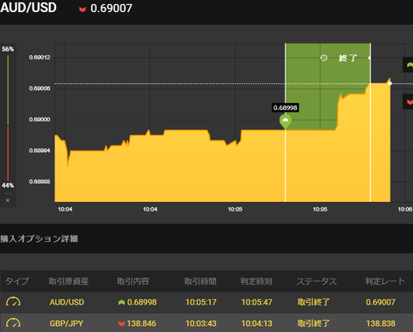413x332 pixels.
Task: Click the 取引原資産 column header
Action: tap(69, 281)
